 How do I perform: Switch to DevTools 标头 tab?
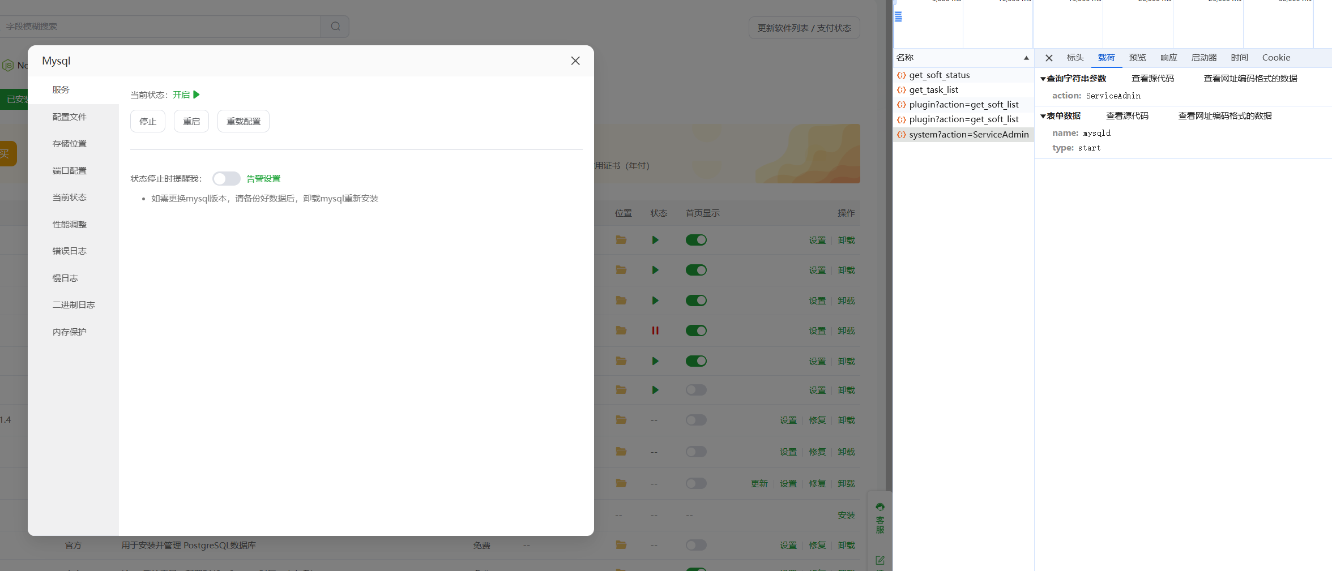(1075, 58)
